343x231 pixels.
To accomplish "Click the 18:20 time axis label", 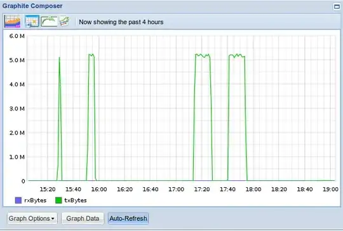I will click(x=279, y=189).
